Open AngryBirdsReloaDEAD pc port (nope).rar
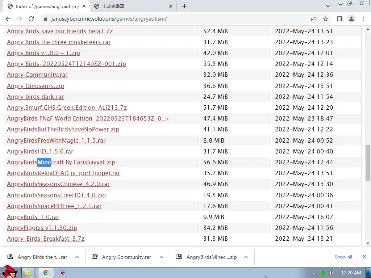Viewport: 371px width, 278px height. tap(63, 173)
